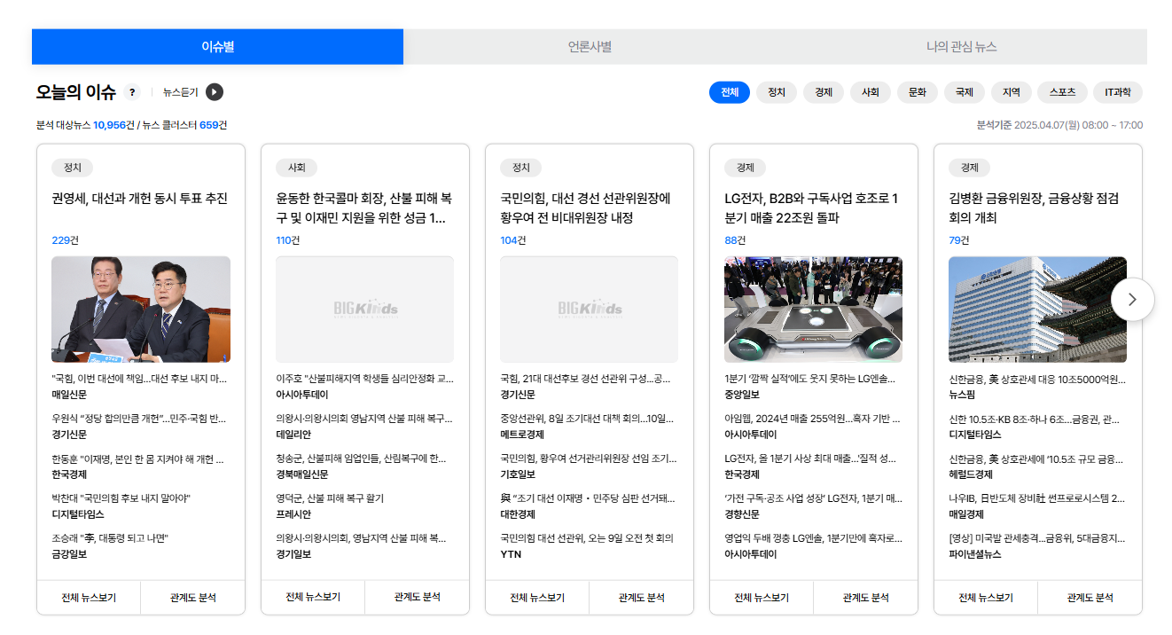Click the 88건 article count
The height and width of the screenshot is (635, 1172).
click(736, 240)
